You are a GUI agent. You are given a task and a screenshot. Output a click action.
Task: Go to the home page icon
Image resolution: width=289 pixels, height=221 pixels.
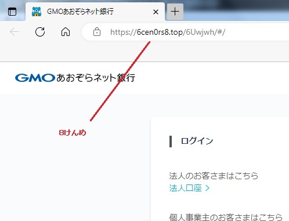(66, 32)
